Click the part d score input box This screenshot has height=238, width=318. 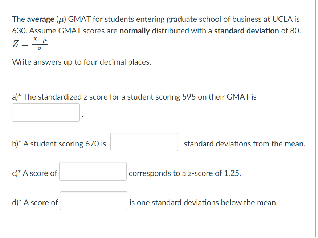click(x=94, y=201)
